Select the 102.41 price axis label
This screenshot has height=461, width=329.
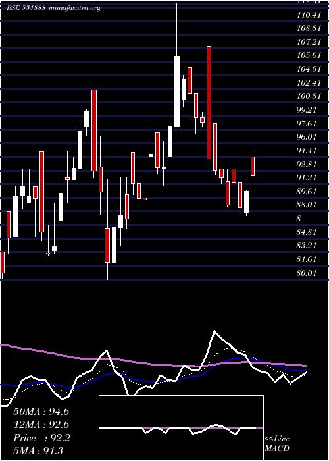pyautogui.click(x=309, y=82)
